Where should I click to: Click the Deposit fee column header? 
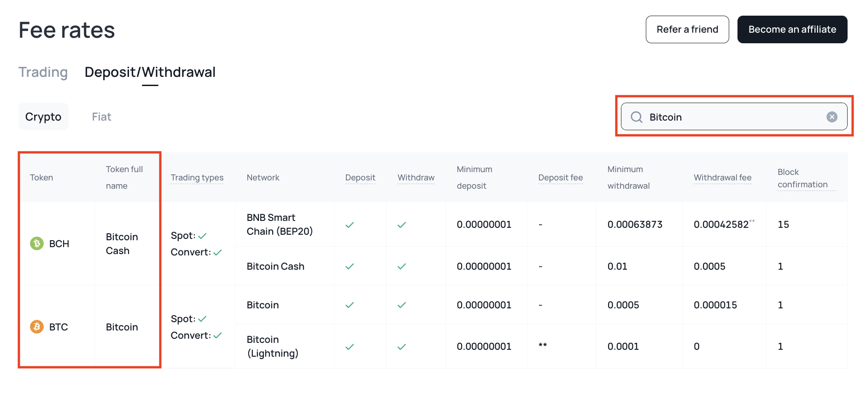pyautogui.click(x=560, y=178)
